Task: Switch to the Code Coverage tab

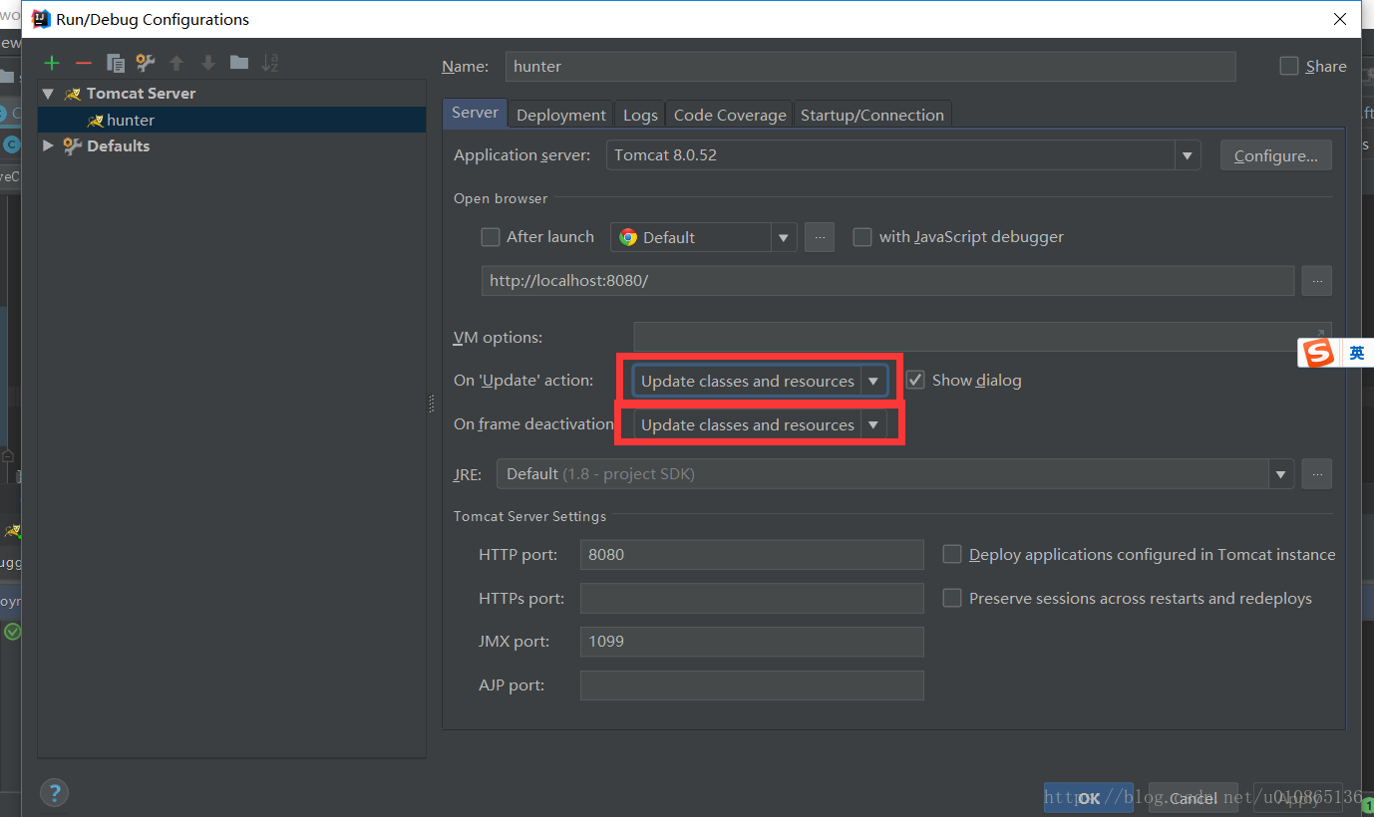Action: [x=730, y=115]
